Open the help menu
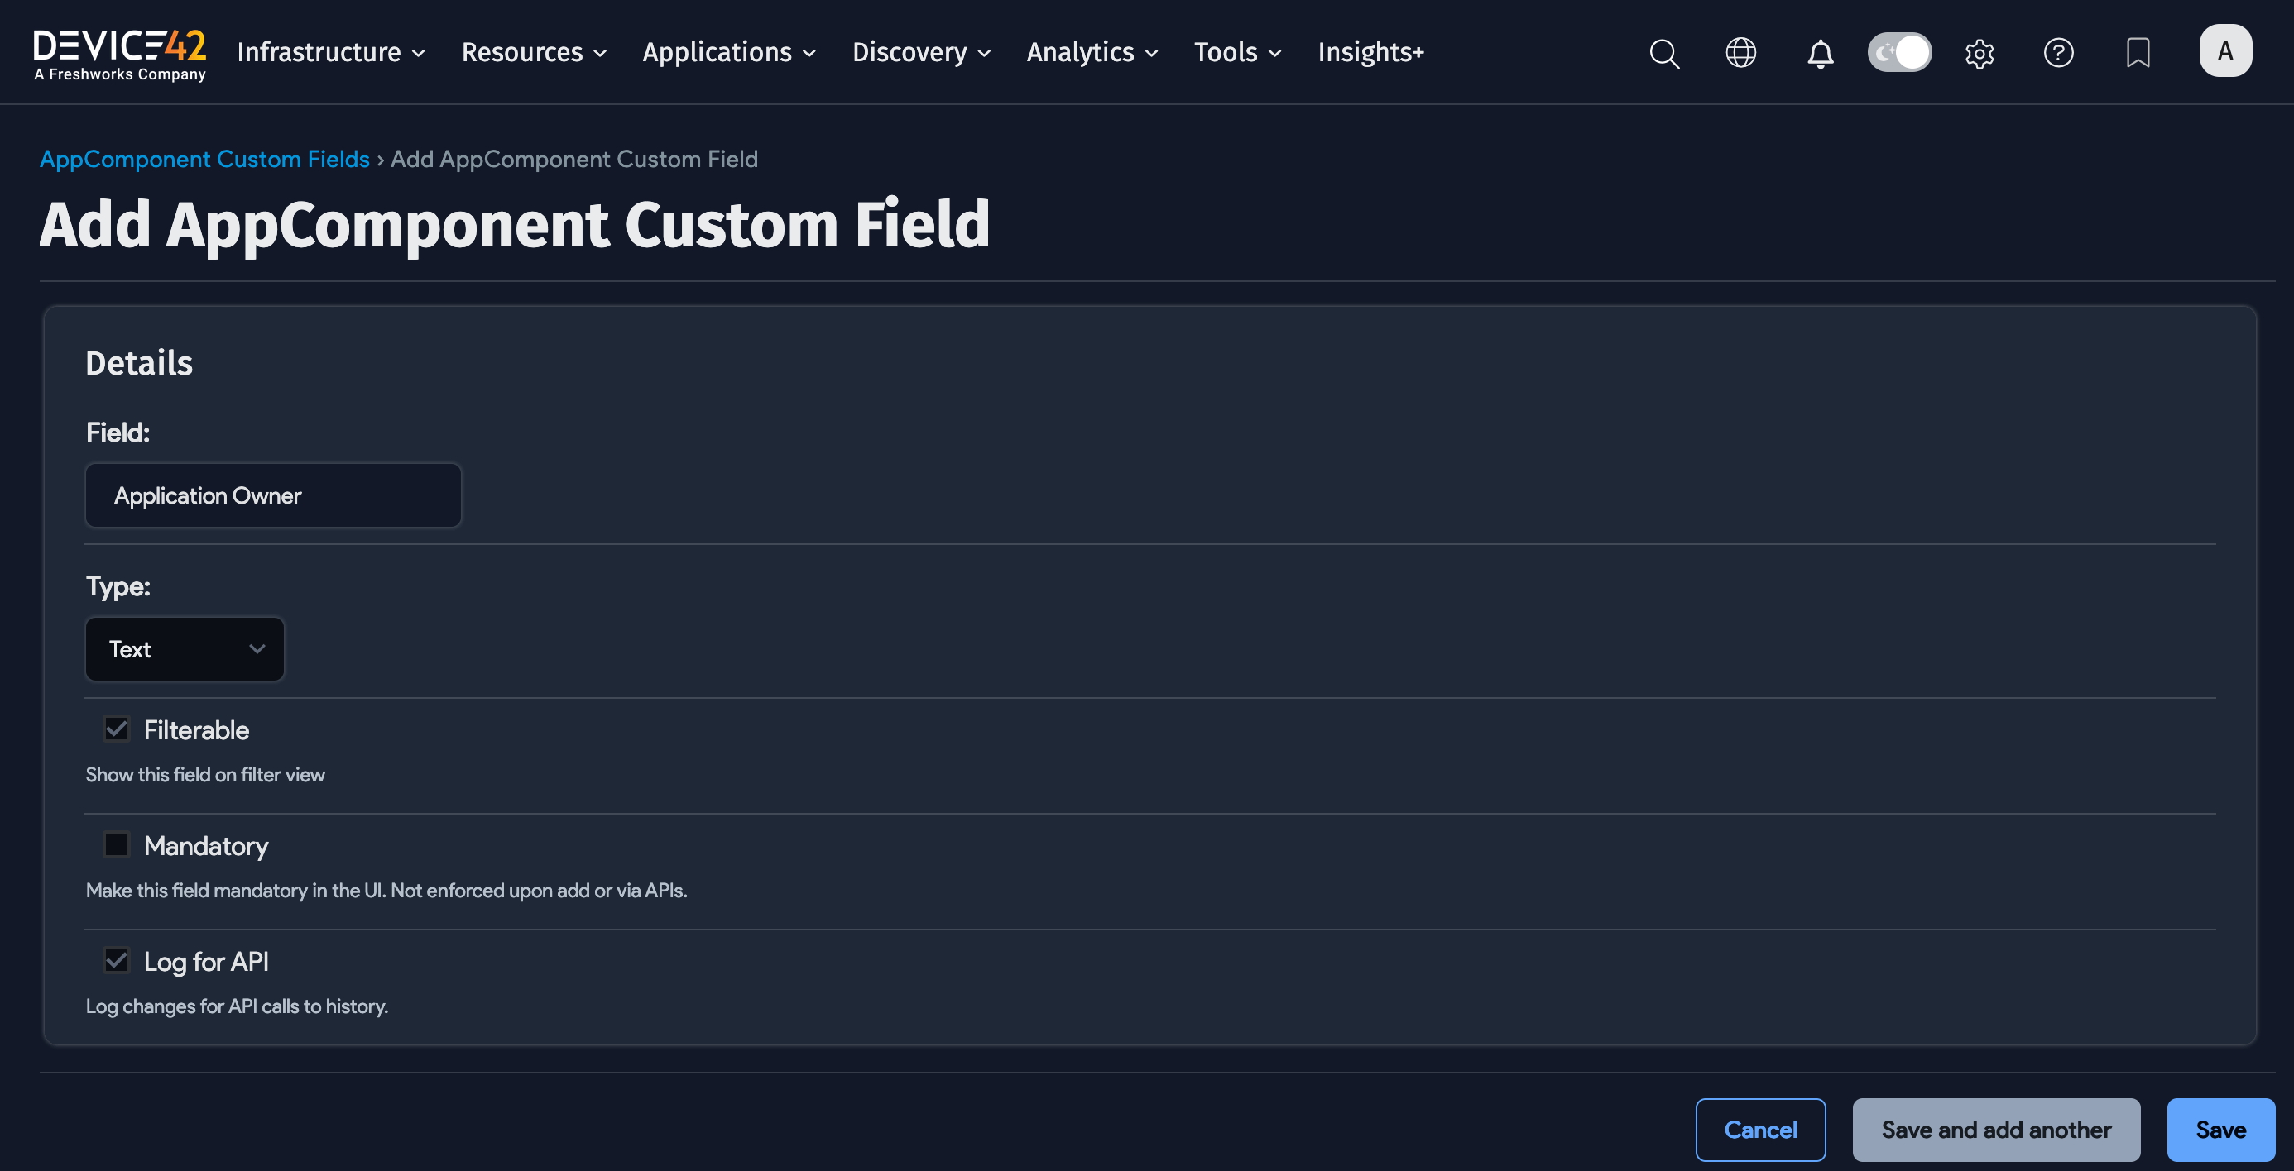The width and height of the screenshot is (2294, 1171). pyautogui.click(x=2059, y=54)
